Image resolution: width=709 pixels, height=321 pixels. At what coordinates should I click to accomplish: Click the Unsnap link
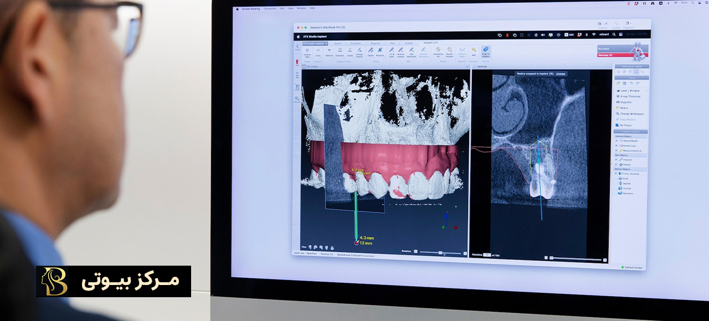561,74
